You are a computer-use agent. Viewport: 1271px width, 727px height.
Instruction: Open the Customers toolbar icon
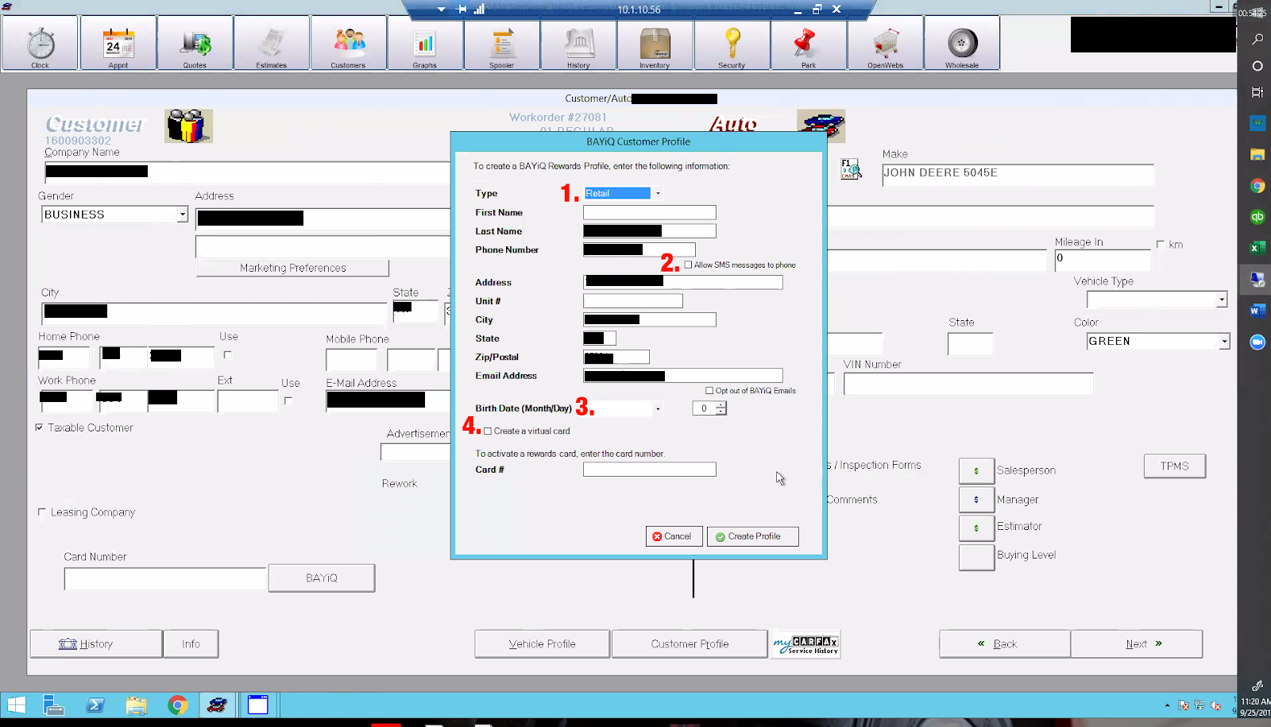[348, 44]
